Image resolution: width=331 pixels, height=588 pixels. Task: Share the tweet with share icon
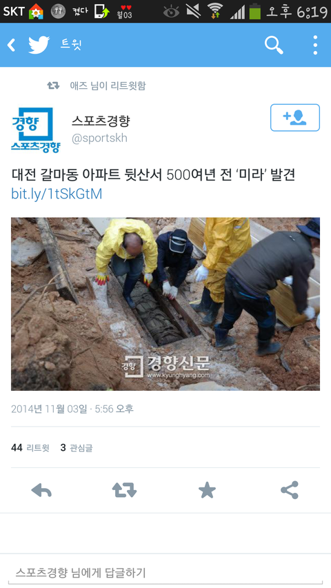(x=290, y=490)
